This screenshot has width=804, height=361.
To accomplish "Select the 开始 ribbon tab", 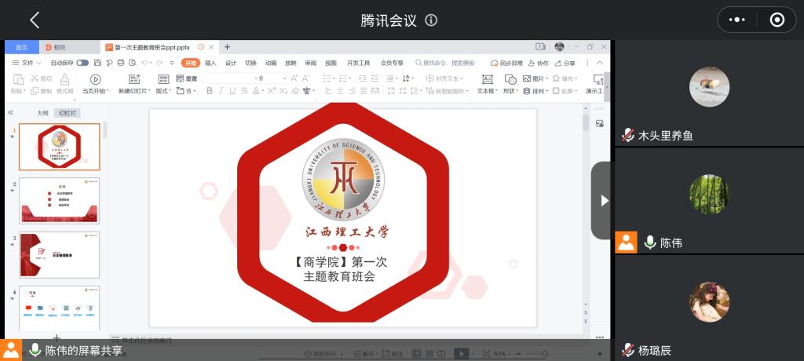I will (x=190, y=63).
